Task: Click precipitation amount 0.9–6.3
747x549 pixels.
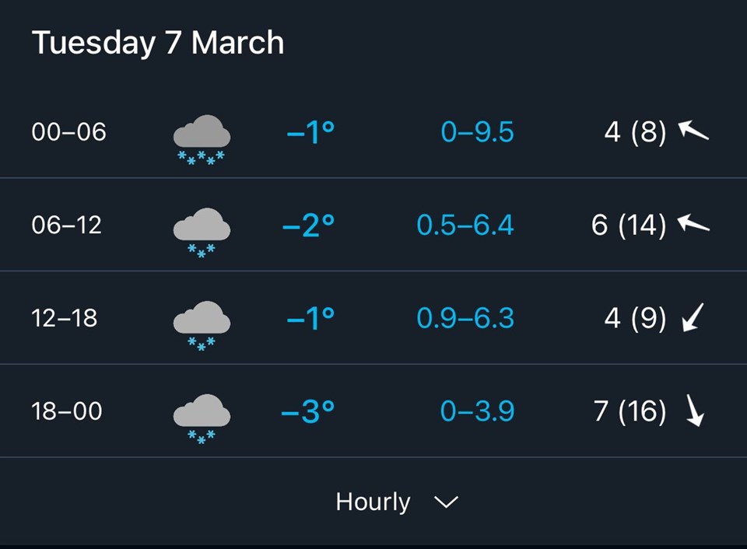Action: tap(465, 318)
